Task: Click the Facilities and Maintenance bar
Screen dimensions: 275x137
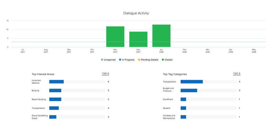Action: 183,117
